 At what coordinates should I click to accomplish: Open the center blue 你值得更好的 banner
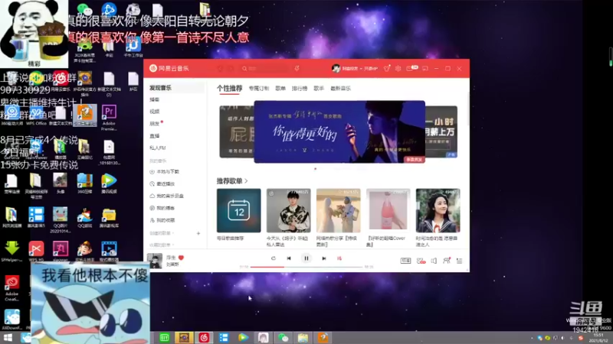(x=339, y=131)
